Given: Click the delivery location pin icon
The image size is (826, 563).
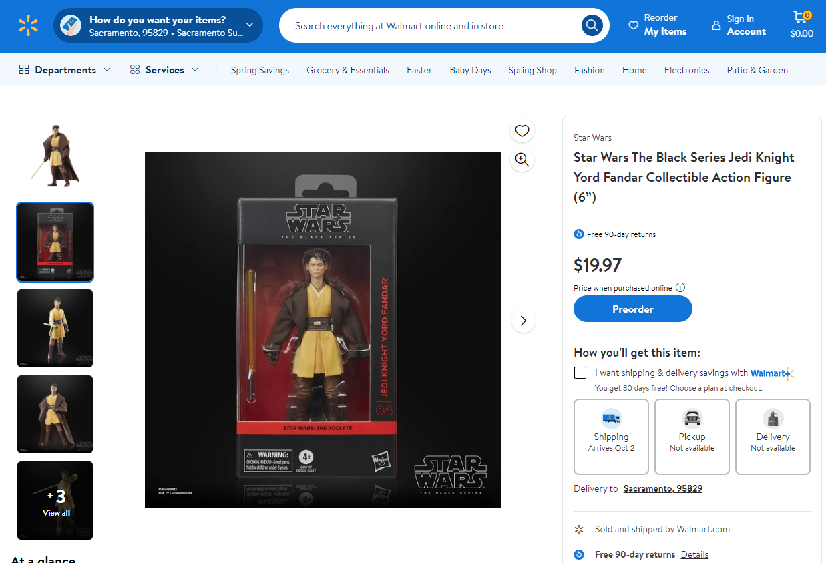Looking at the screenshot, I should click(x=70, y=25).
